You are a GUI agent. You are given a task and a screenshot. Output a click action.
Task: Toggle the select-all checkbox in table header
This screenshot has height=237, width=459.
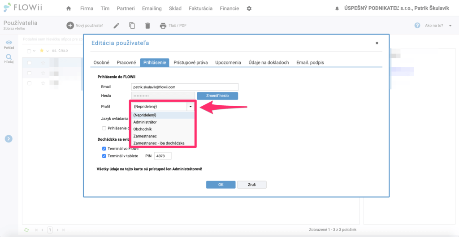[29, 51]
